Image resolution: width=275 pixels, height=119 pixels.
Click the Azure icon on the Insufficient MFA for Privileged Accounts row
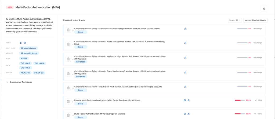pyautogui.click(x=185, y=86)
